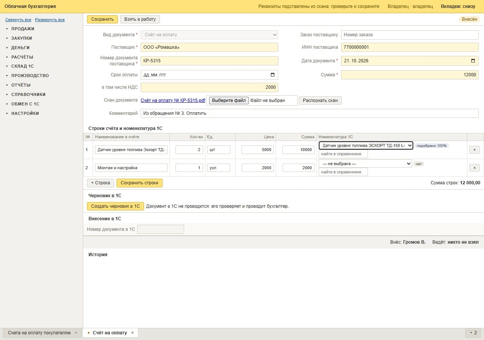Expand the ОТЧЁТЫ sidebar section
The height and width of the screenshot is (340, 484).
[x=21, y=85]
